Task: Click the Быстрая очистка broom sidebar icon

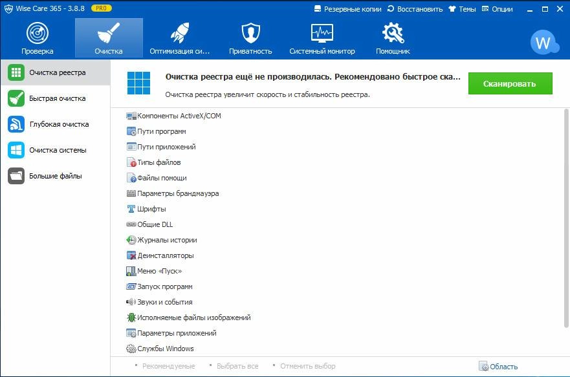Action: pyautogui.click(x=16, y=98)
